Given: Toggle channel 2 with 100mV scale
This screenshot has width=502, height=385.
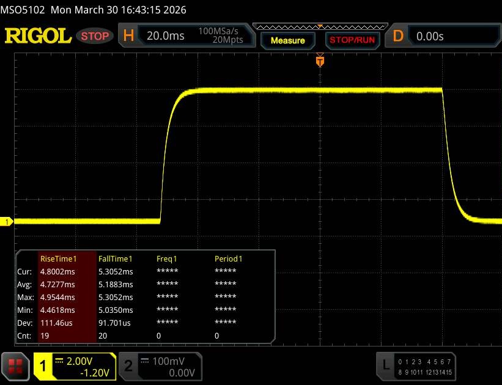Looking at the screenshot, I should pos(128,365).
